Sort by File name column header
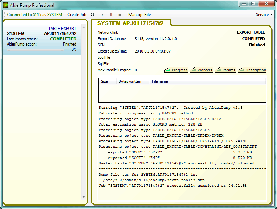277x209 pixels. click(x=208, y=81)
